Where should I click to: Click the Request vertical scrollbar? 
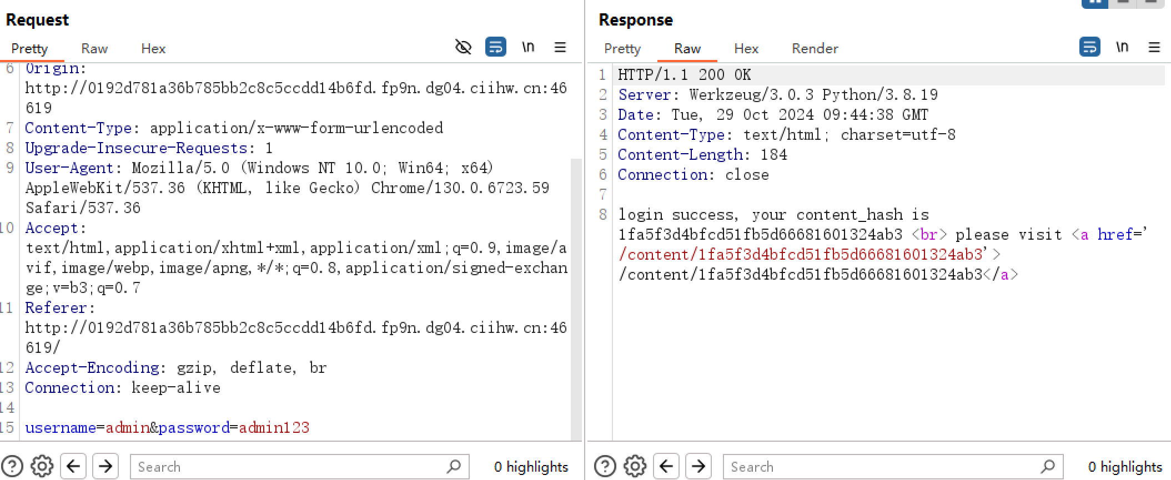click(576, 300)
